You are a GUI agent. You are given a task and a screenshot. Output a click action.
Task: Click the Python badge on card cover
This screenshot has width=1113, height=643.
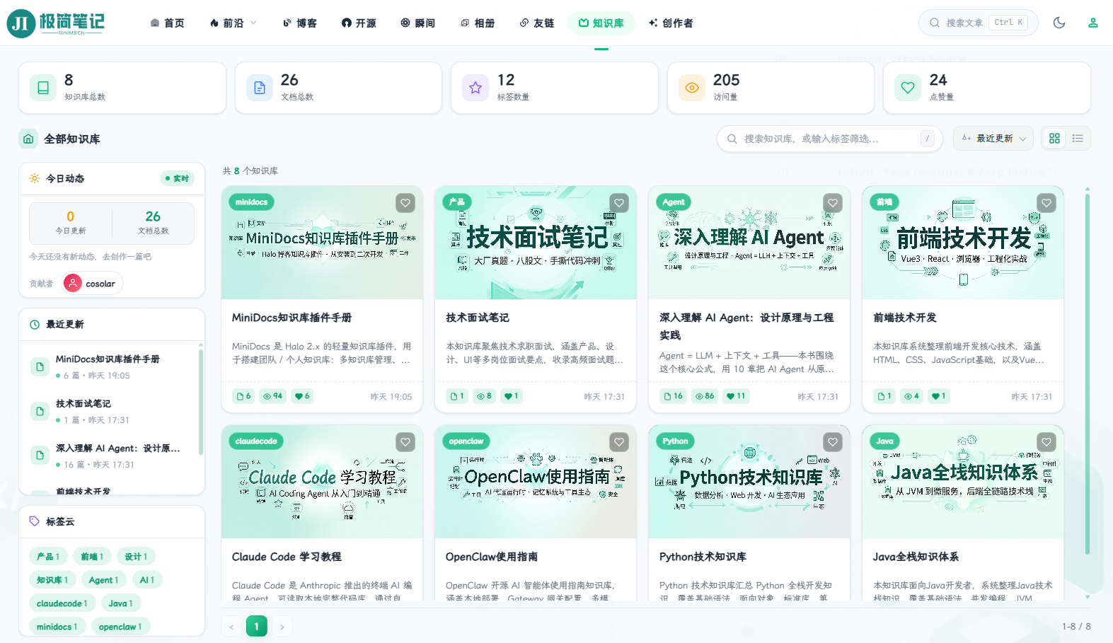(x=675, y=441)
